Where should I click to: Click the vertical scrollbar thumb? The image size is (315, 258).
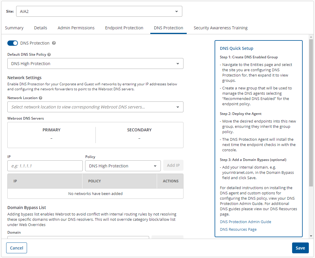click(311, 113)
